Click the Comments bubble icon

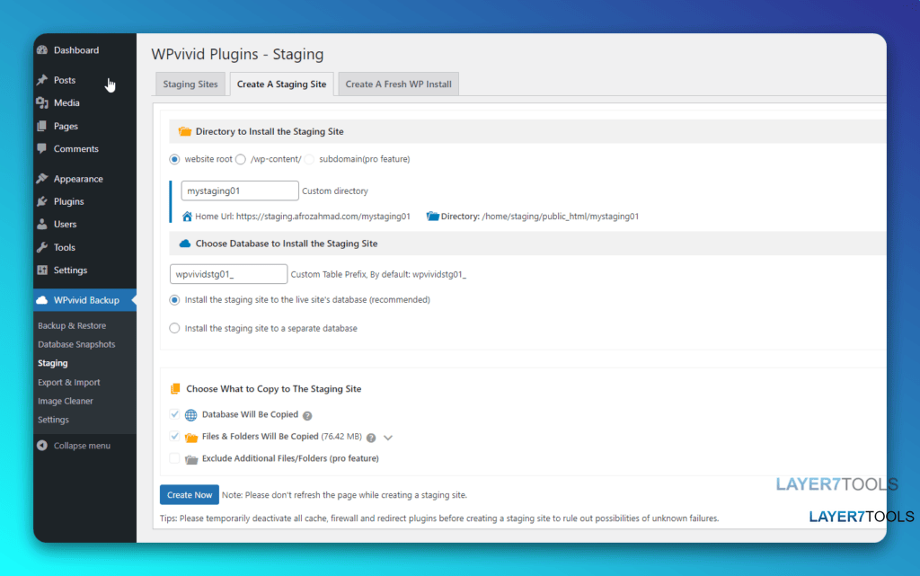tap(42, 148)
